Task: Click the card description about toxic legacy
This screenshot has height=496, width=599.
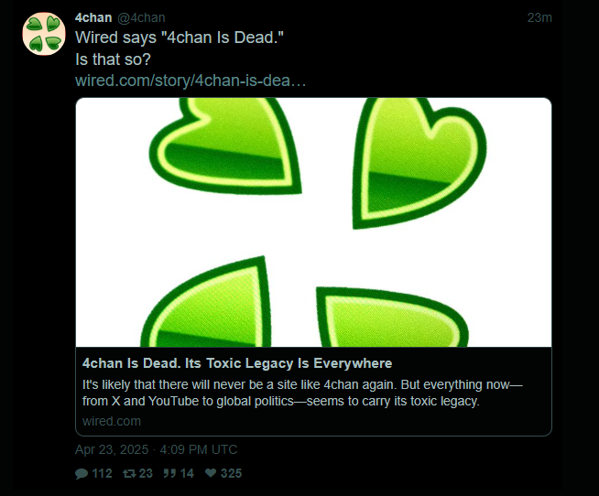Action: point(302,393)
